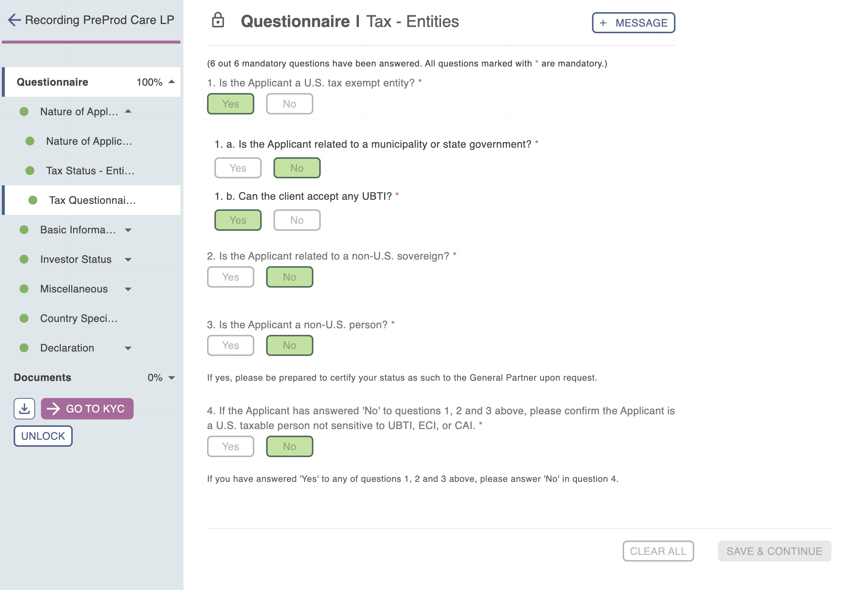Click the arrow icon on Go To KYC

pyautogui.click(x=54, y=408)
